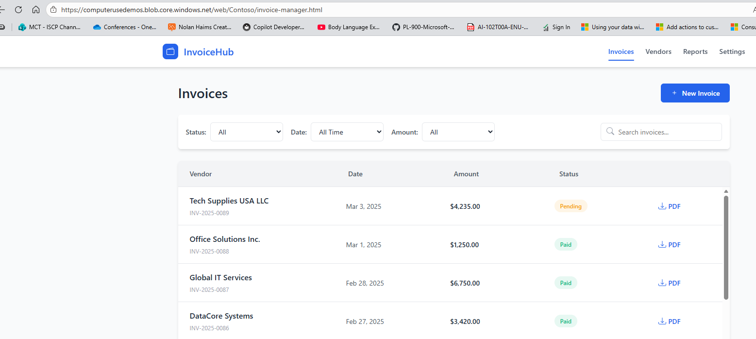
Task: Download PDF for DataCore Systems
Action: [x=669, y=322]
